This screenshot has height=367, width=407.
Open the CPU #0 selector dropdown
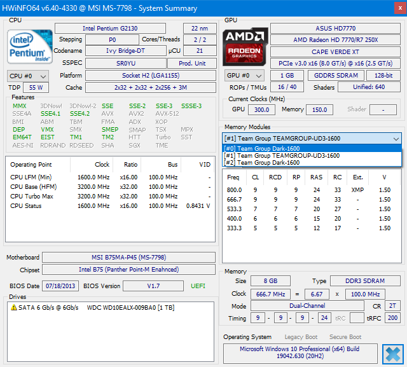tap(28, 76)
